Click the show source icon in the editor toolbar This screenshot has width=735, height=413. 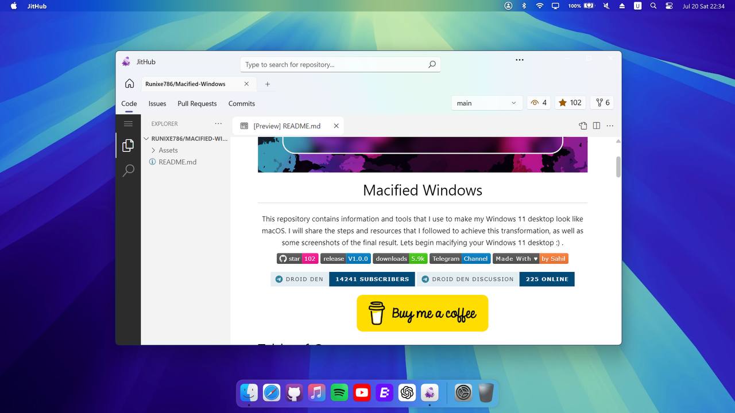[583, 126]
